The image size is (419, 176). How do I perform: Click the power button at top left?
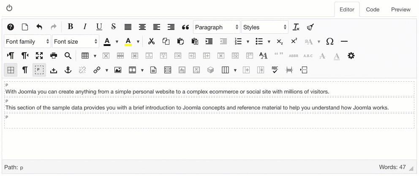(9, 8)
